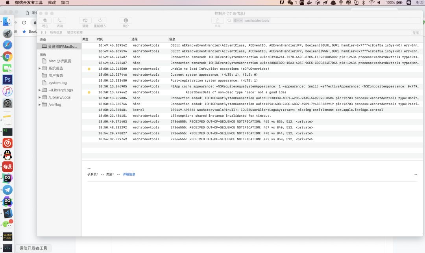Open Google Chrome from the Dock

tap(7, 57)
